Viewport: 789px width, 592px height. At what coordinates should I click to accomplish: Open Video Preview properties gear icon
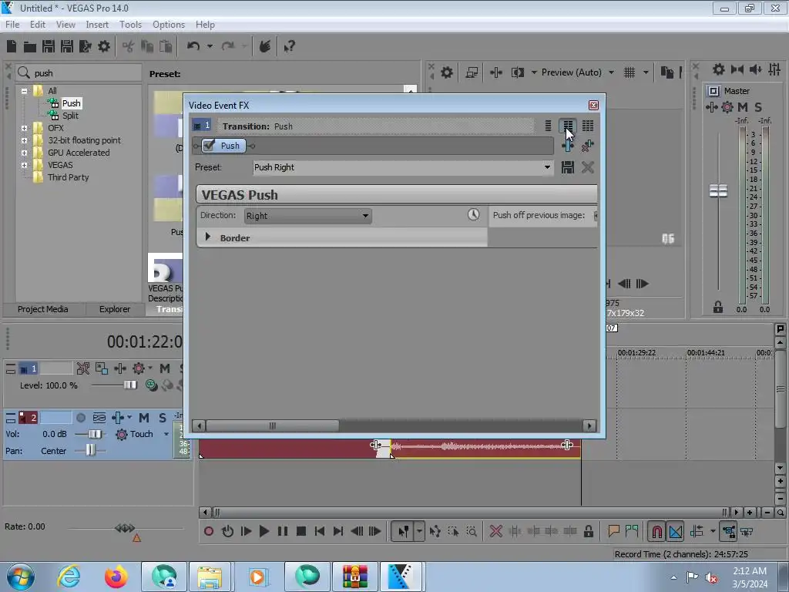[446, 72]
